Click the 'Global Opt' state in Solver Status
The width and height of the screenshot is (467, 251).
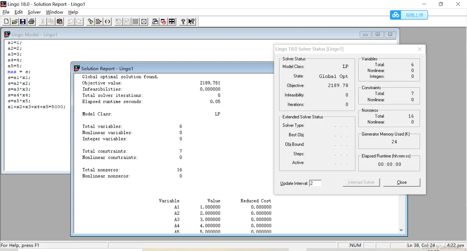tap(334, 76)
